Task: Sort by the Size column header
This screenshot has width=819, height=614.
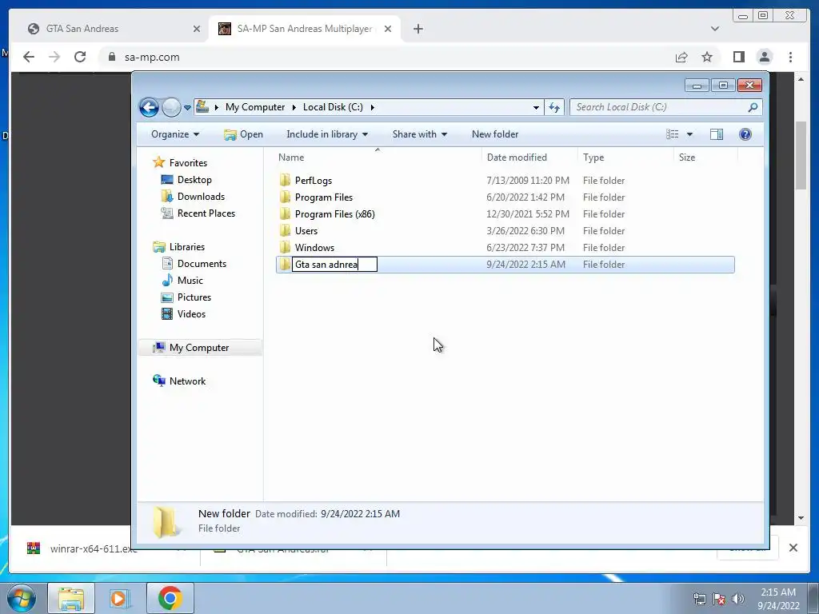Action: click(705, 157)
